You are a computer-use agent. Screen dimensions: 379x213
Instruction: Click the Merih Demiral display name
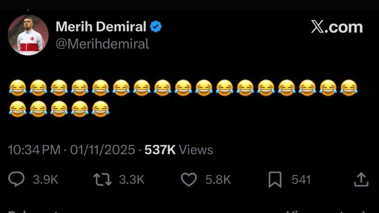101,27
